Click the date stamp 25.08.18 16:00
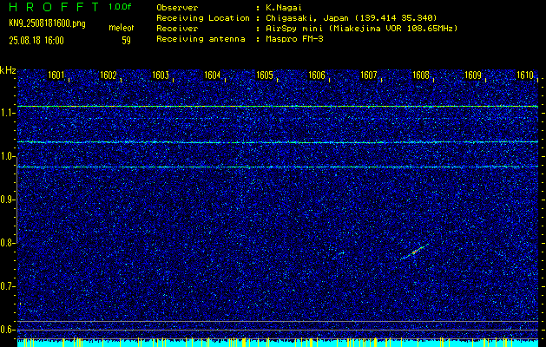This screenshot has height=347, width=546. pos(36,41)
